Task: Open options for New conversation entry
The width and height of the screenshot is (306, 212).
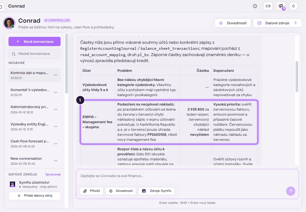Action: (56, 161)
